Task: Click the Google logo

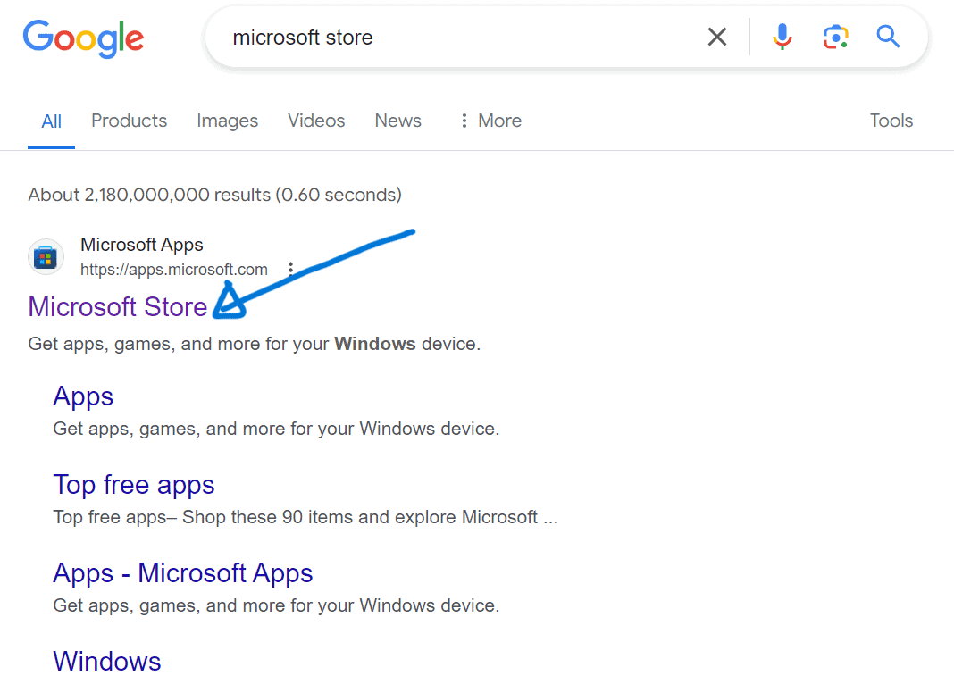Action: (x=83, y=38)
